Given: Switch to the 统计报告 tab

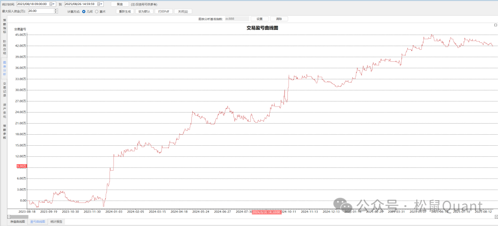Looking at the screenshot, I should 57,222.
